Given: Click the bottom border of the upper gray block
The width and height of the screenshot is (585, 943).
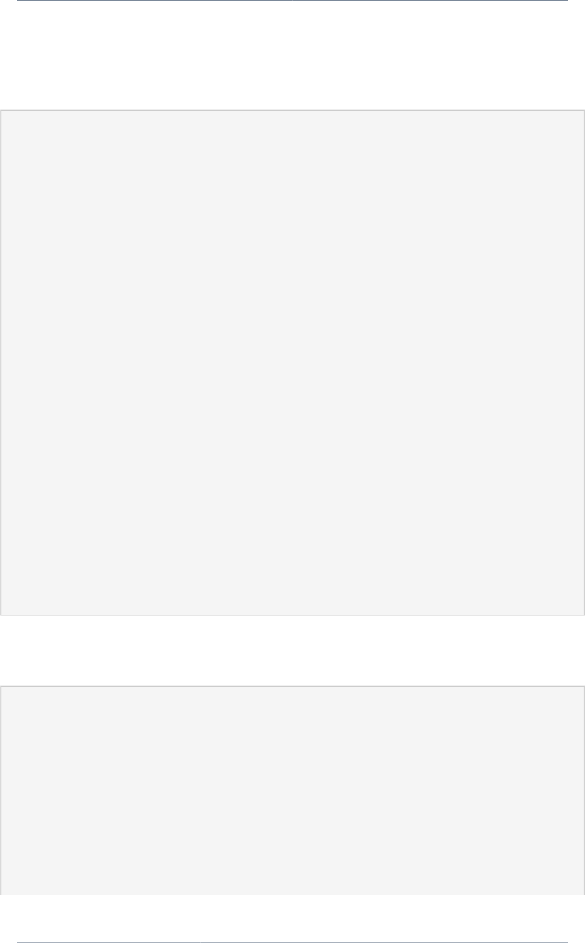Looking at the screenshot, I should [292, 615].
